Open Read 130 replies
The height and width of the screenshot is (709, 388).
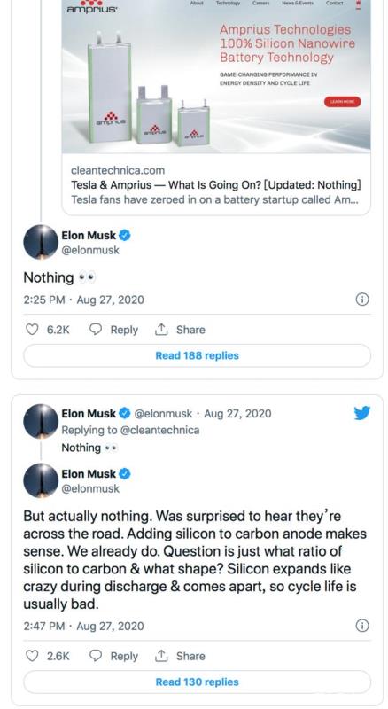[198, 682]
